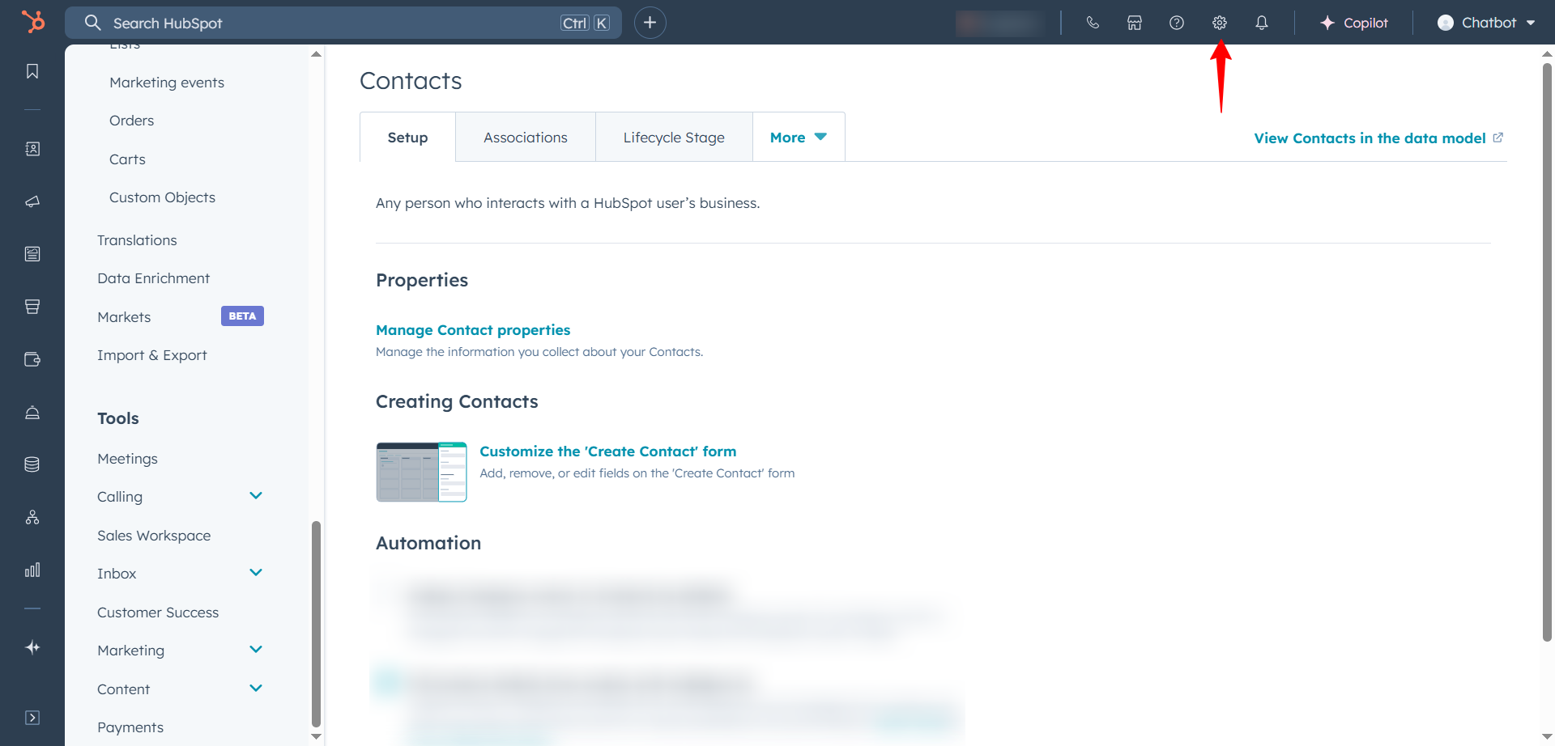This screenshot has width=1555, height=746.
Task: Open Sales Workspace settings
Action: click(x=154, y=536)
